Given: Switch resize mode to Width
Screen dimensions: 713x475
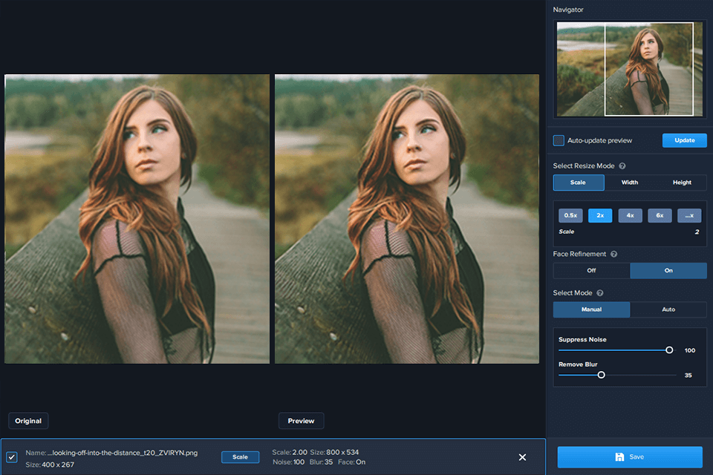Looking at the screenshot, I should click(629, 182).
